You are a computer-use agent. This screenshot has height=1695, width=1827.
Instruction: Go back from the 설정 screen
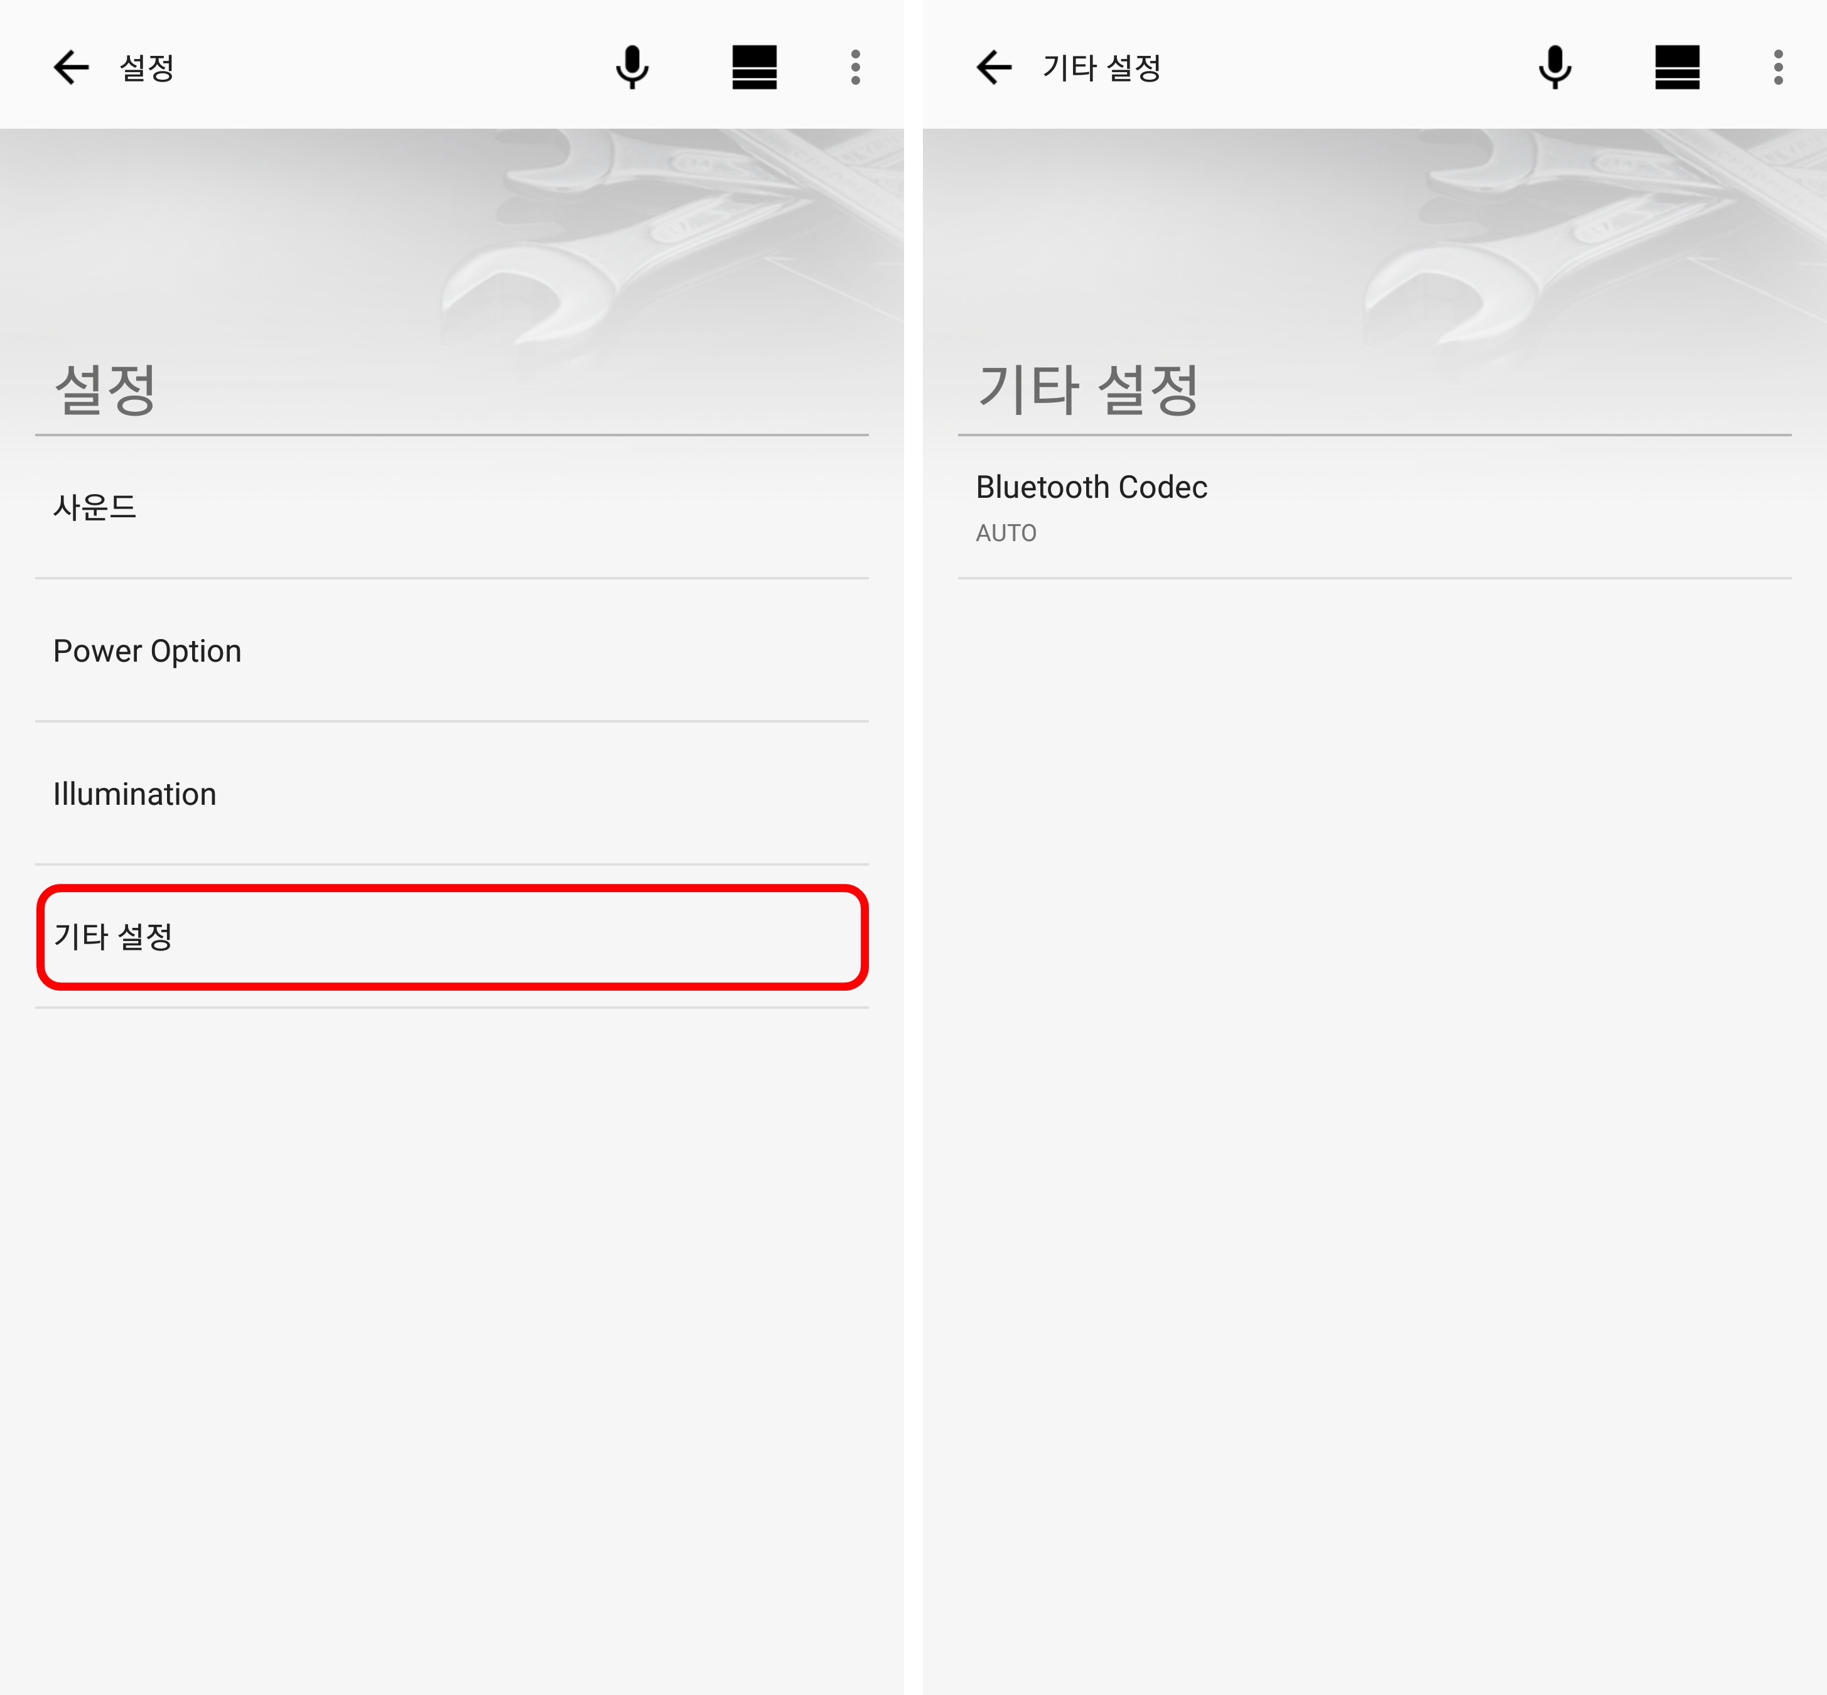pos(70,67)
